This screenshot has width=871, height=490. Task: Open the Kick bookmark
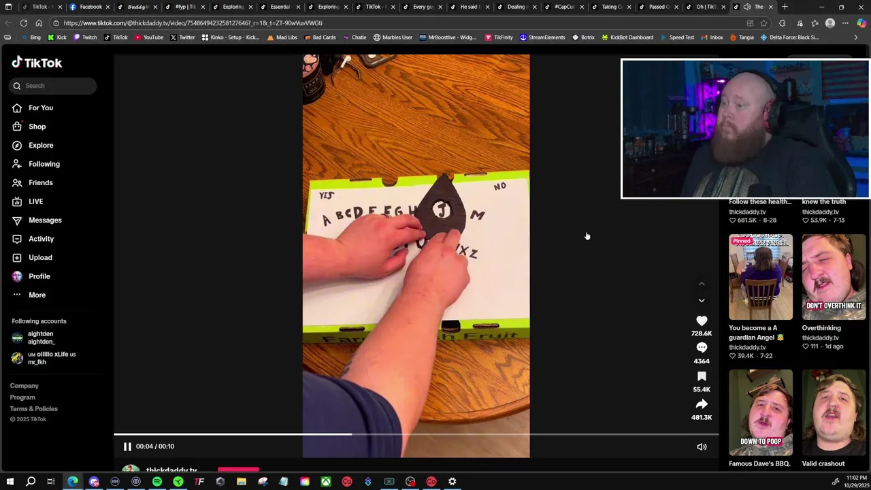click(x=56, y=37)
